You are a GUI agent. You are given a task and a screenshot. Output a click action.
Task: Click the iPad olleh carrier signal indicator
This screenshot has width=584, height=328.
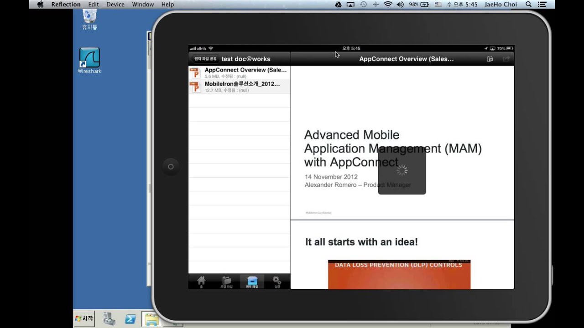point(198,48)
